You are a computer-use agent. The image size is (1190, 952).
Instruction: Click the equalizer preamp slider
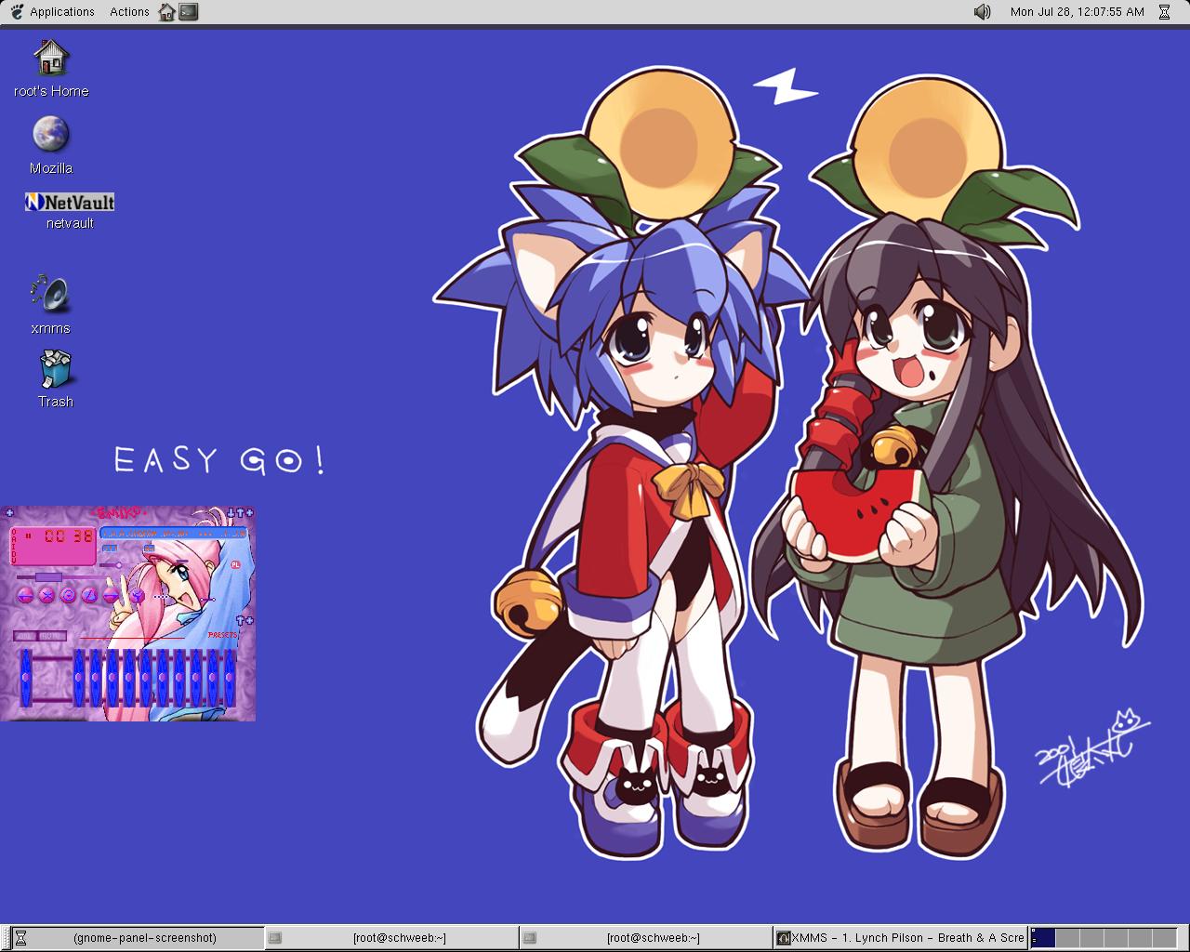[x=25, y=678]
